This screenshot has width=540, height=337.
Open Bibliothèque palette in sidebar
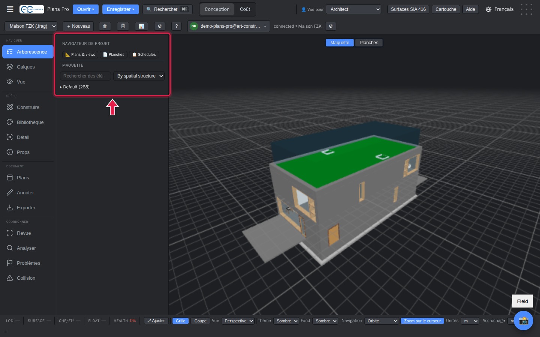point(28,122)
